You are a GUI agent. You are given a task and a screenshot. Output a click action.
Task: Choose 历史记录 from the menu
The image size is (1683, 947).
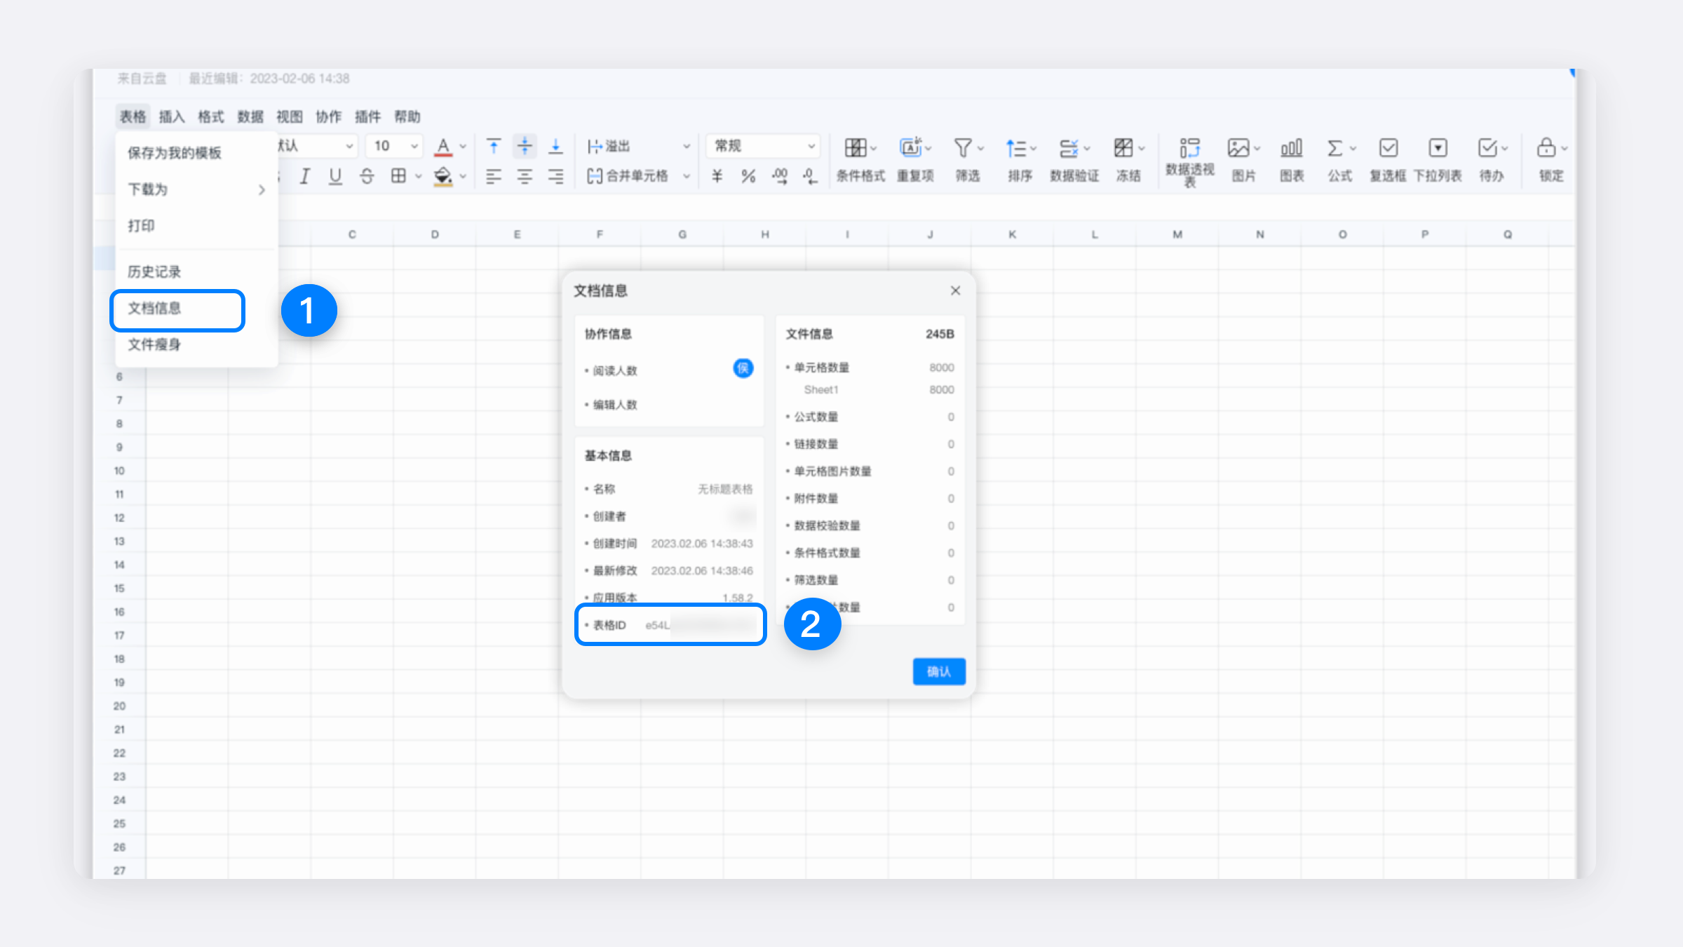pos(154,272)
